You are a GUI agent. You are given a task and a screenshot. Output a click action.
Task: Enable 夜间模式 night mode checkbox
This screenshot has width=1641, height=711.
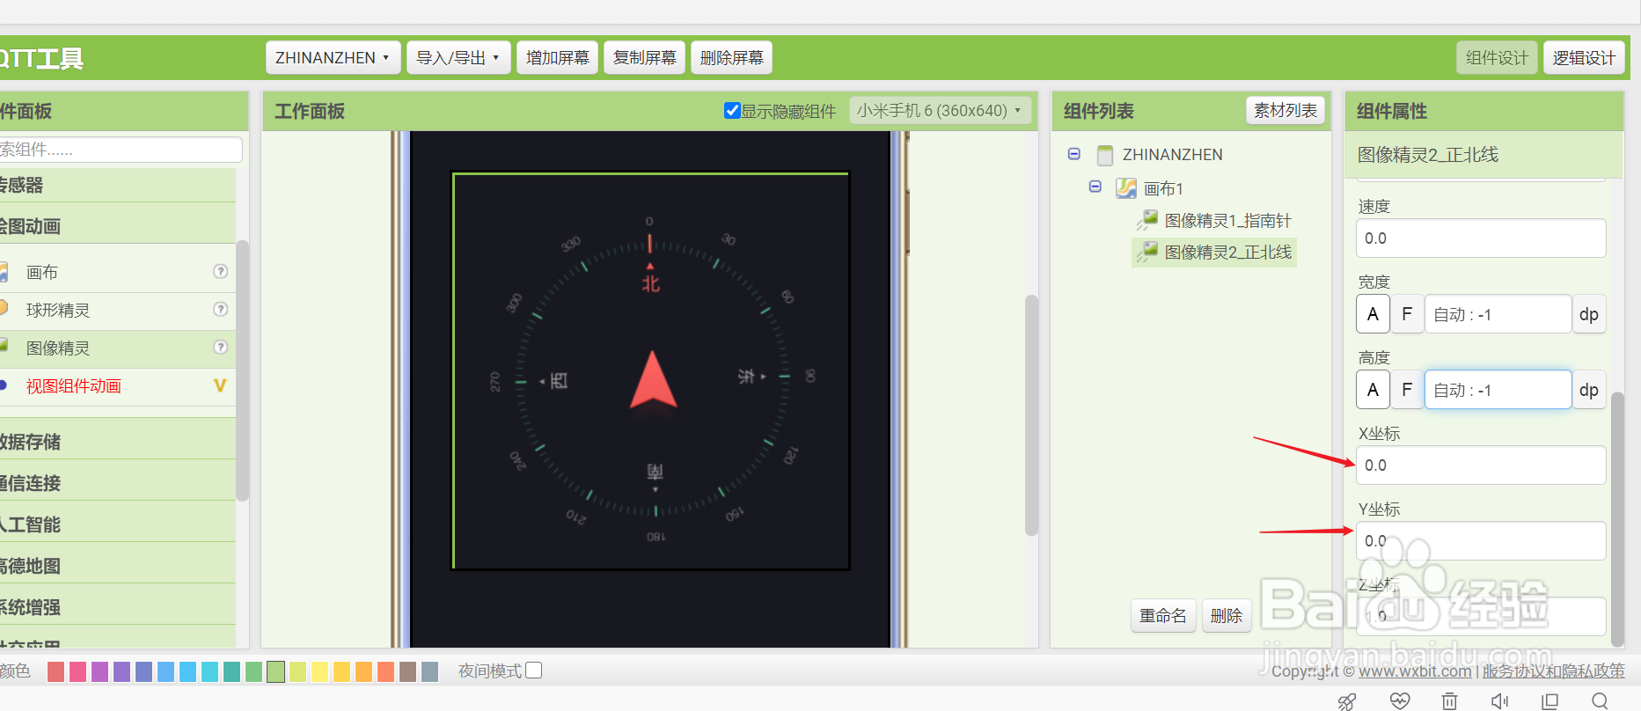534,671
